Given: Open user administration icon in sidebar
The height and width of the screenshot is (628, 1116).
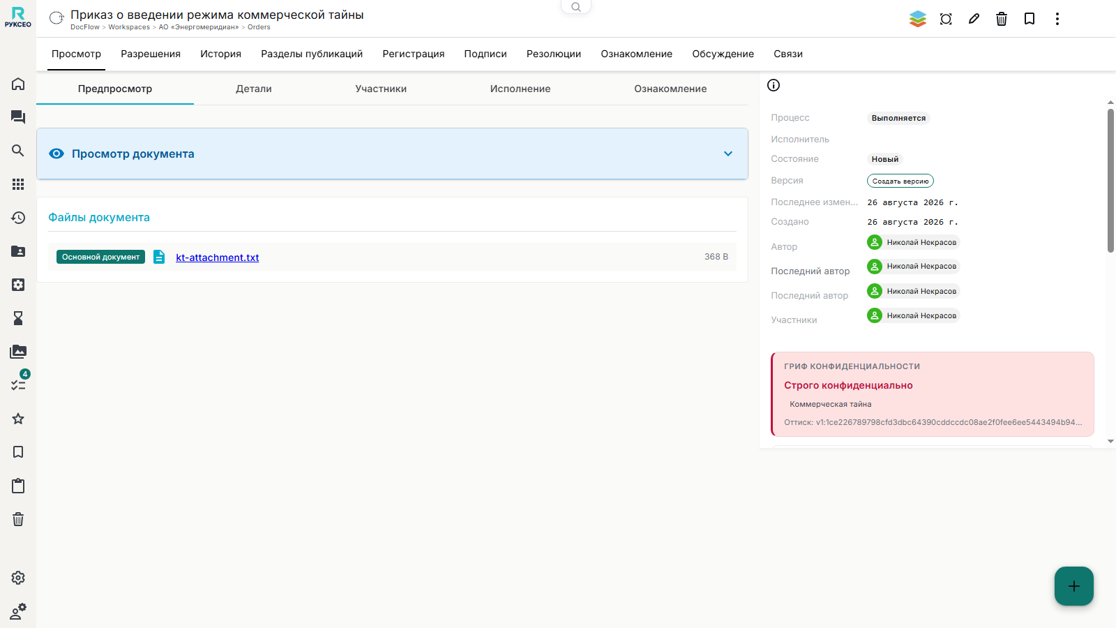Looking at the screenshot, I should tap(18, 611).
